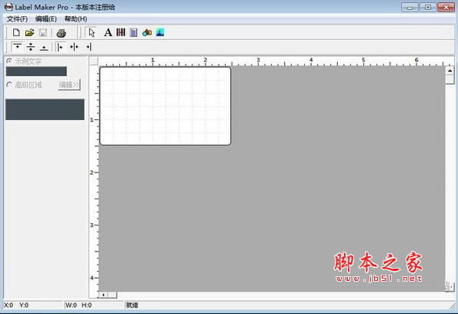Print the label with printer icon

point(61,33)
